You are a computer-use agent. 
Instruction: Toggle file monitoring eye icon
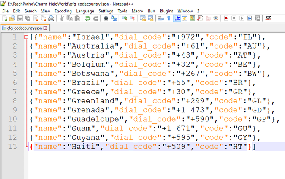tap(216, 19)
